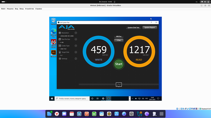Show the performance graph icon
Image resolution: width=211 pixels, height=118 pixels.
119,84
